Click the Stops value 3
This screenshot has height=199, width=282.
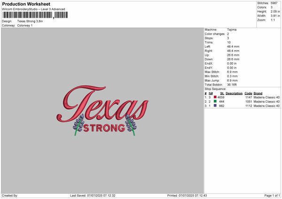228,38
